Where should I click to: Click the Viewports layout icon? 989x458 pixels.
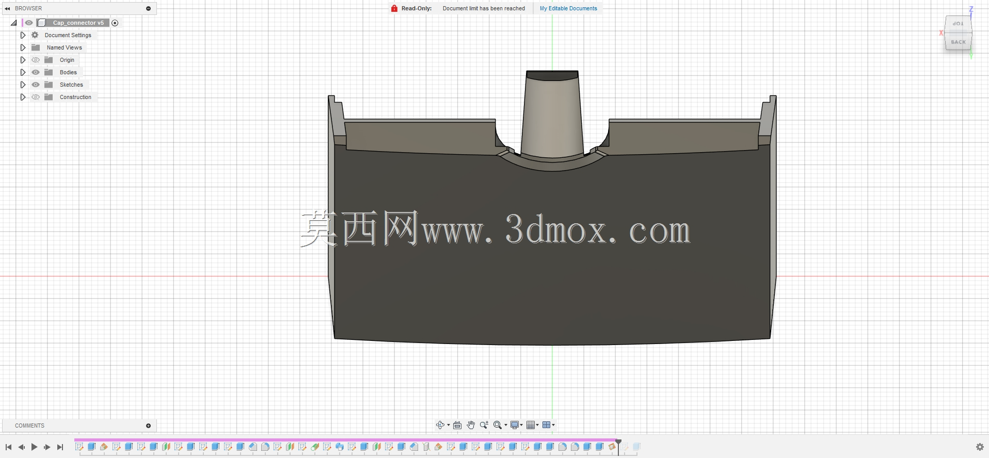[547, 425]
